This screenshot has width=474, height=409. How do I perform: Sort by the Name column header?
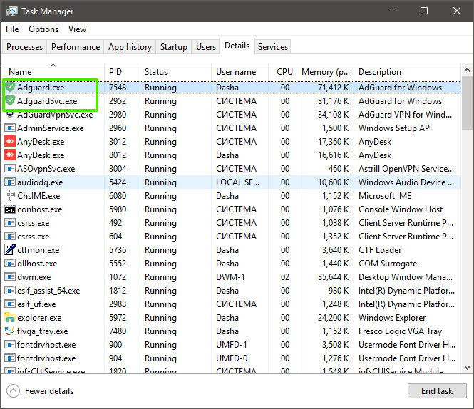(x=53, y=72)
